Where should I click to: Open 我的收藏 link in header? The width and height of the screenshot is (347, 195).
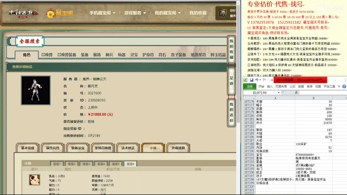198,13
